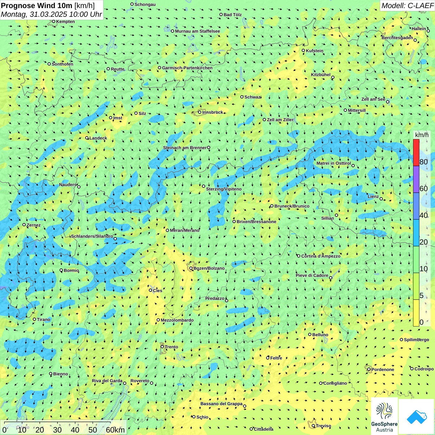Click the 'Pieve di Cadore' label

click(312, 275)
